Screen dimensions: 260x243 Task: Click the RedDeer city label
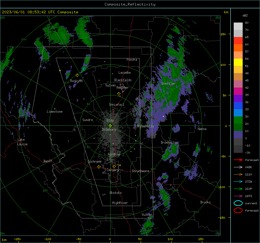click(122, 88)
